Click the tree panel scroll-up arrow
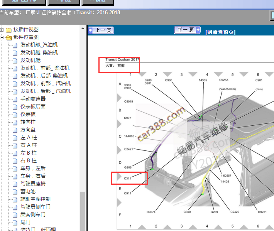Screen dimensions: 274x231 [83, 28]
